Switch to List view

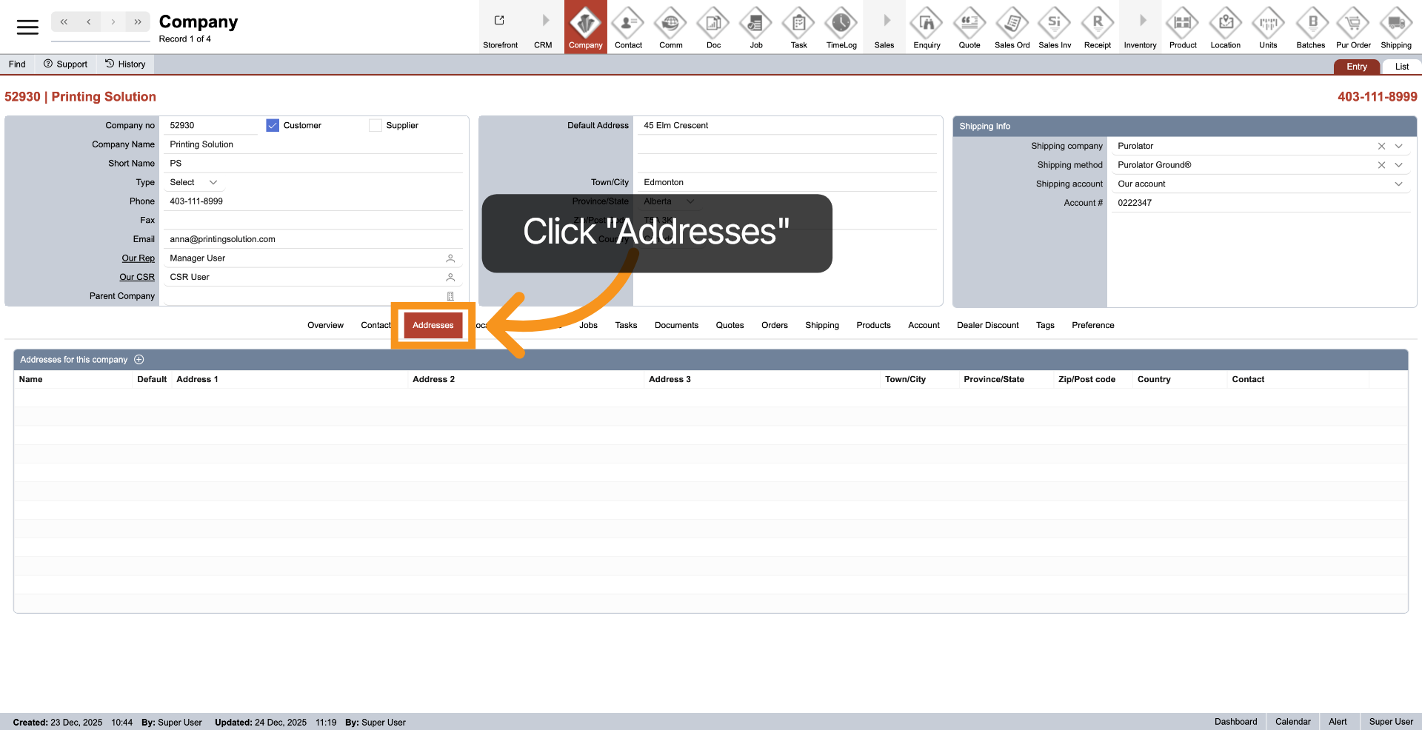[1401, 67]
